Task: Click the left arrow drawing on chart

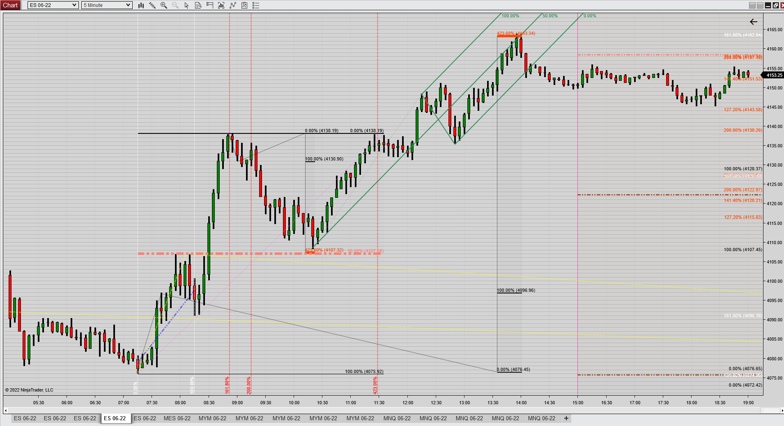Action: 754,22
